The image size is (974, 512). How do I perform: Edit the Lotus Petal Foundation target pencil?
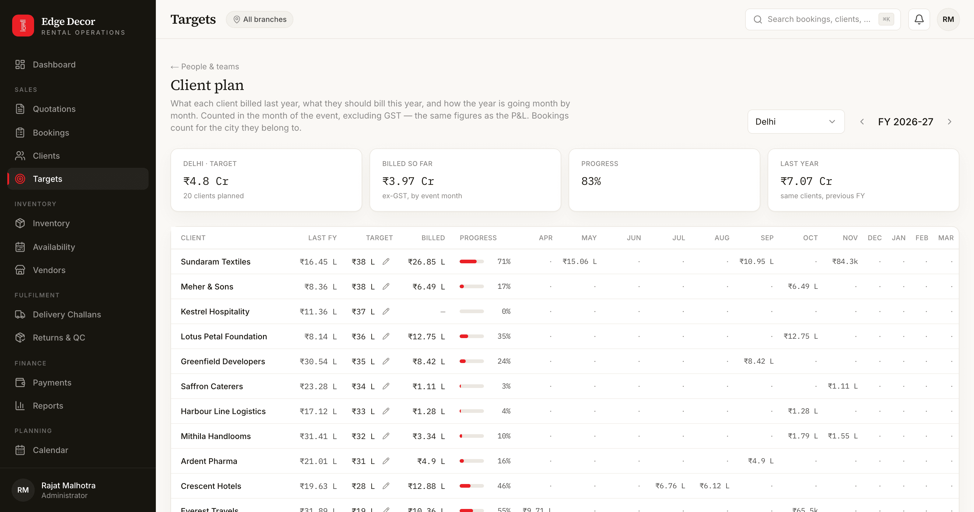pos(386,336)
